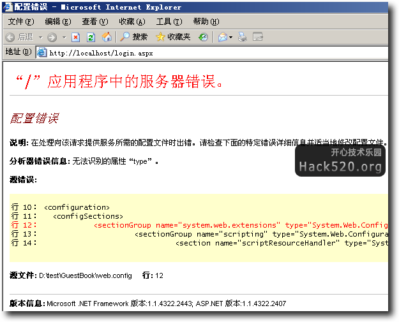Image resolution: width=399 pixels, height=322 pixels.
Task: Open the 收藏夹 favorites button
Action: click(x=173, y=37)
